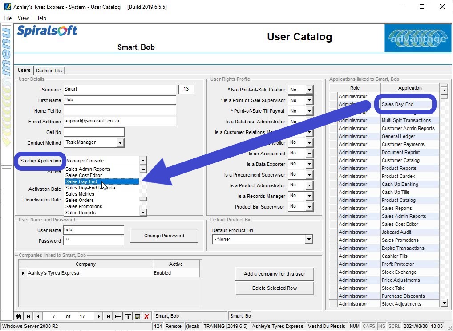Open Point-of-Sale Supervisor dropdown

click(309, 100)
